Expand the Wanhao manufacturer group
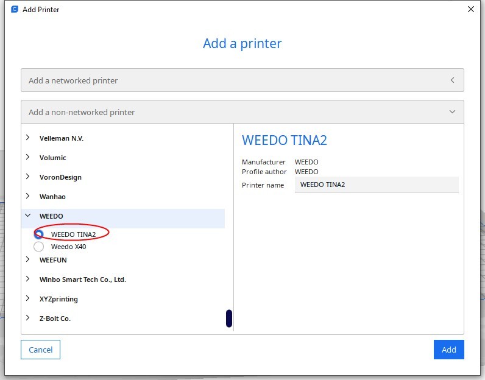Image resolution: width=485 pixels, height=380 pixels. coord(28,197)
